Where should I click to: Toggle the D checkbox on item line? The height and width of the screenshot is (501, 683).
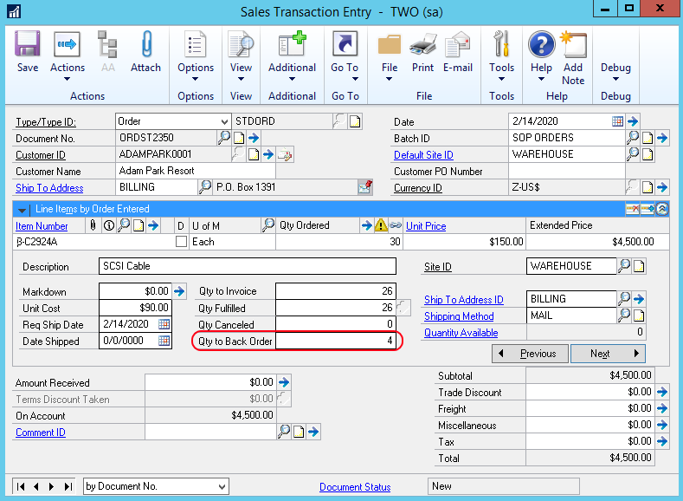[181, 242]
